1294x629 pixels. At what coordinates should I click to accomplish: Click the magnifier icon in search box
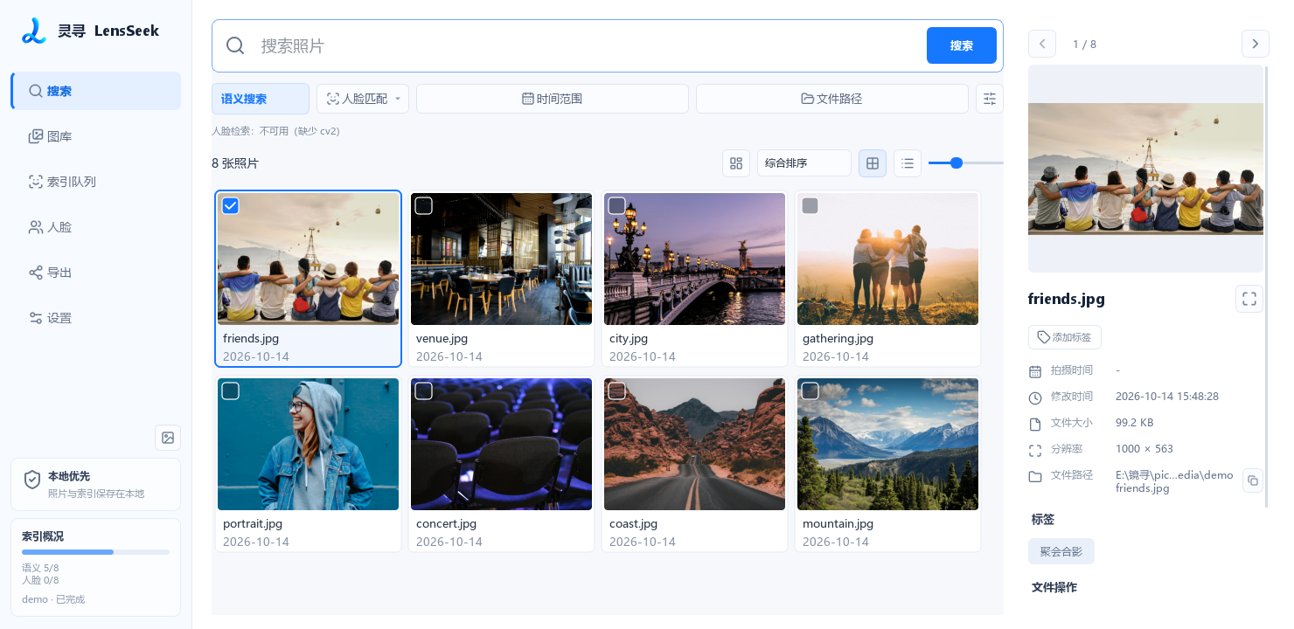point(235,45)
